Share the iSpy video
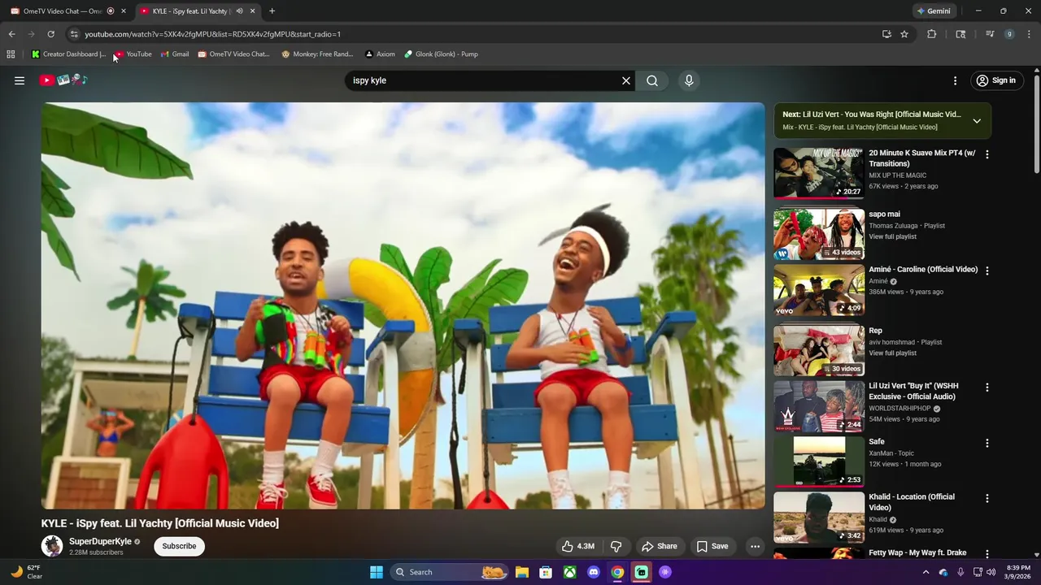The image size is (1041, 585). pyautogui.click(x=659, y=546)
